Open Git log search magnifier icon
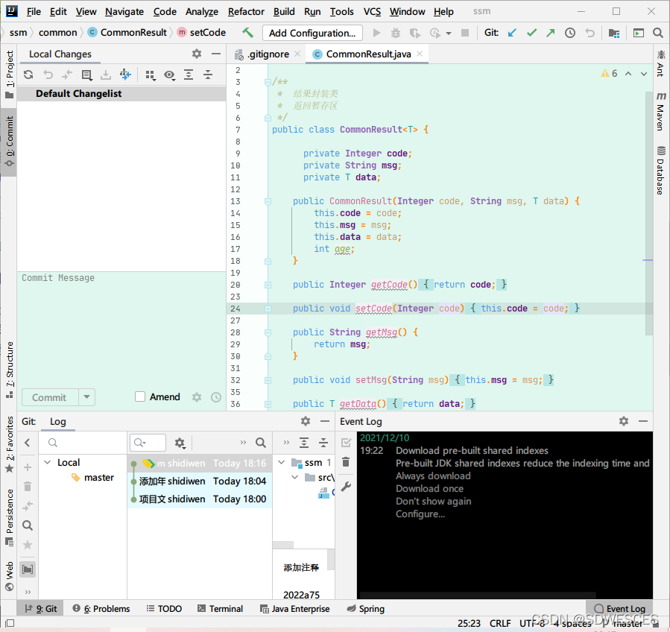Image resolution: width=670 pixels, height=632 pixels. (x=261, y=443)
